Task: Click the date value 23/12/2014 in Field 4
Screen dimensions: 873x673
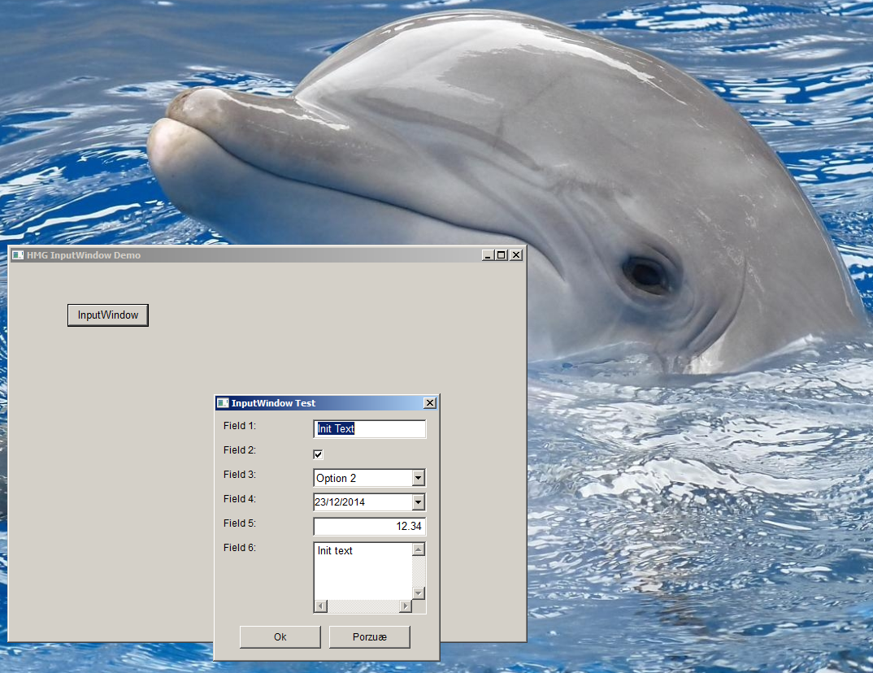Action: click(358, 501)
